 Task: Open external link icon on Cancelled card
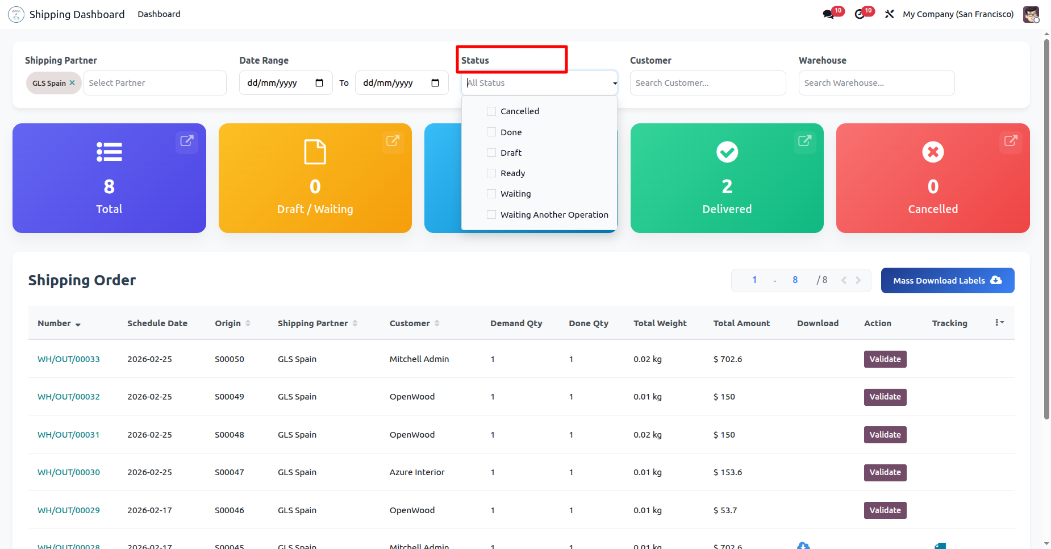pos(1011,141)
